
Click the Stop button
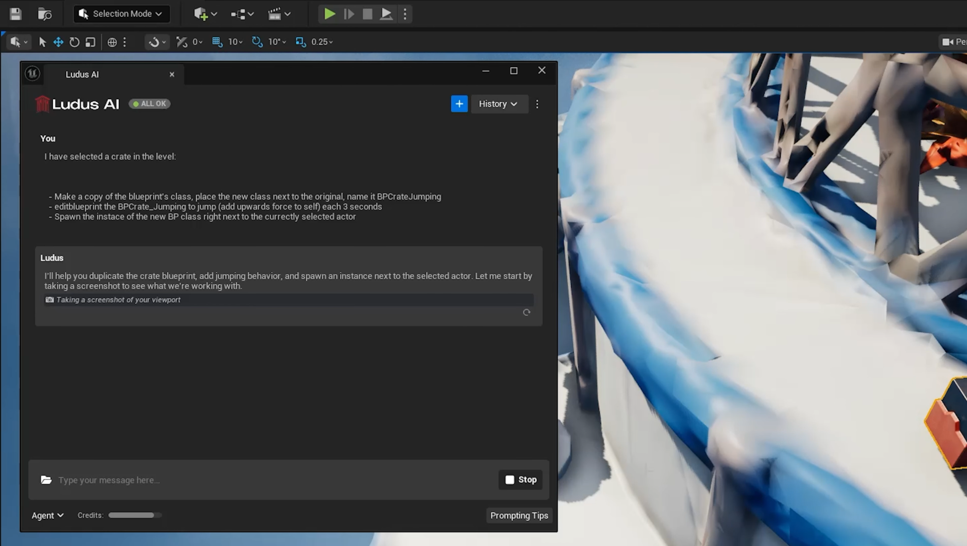click(x=521, y=480)
